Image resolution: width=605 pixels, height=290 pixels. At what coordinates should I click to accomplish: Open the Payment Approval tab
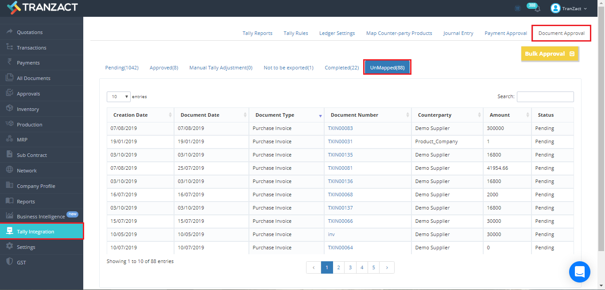coord(506,33)
